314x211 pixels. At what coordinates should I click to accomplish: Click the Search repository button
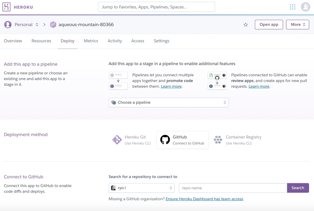[298, 188]
